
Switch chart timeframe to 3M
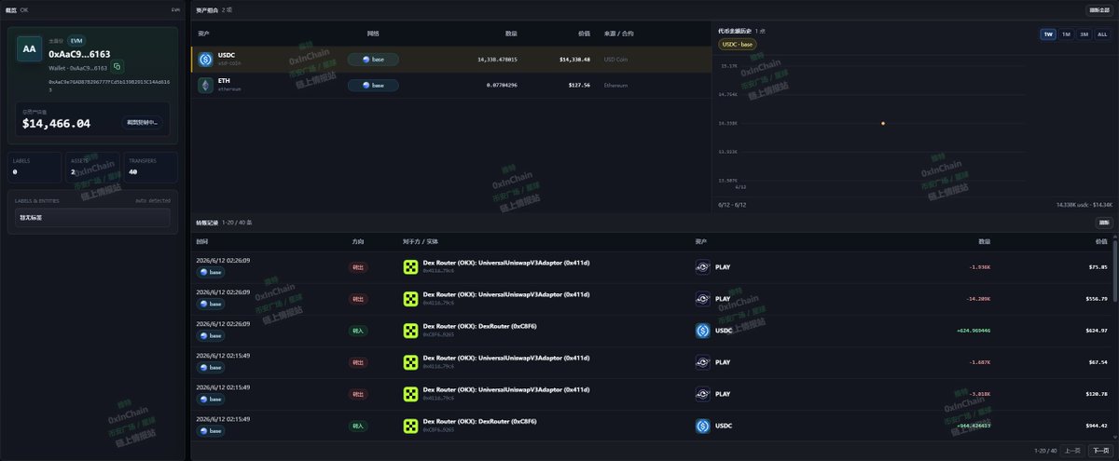tap(1084, 34)
